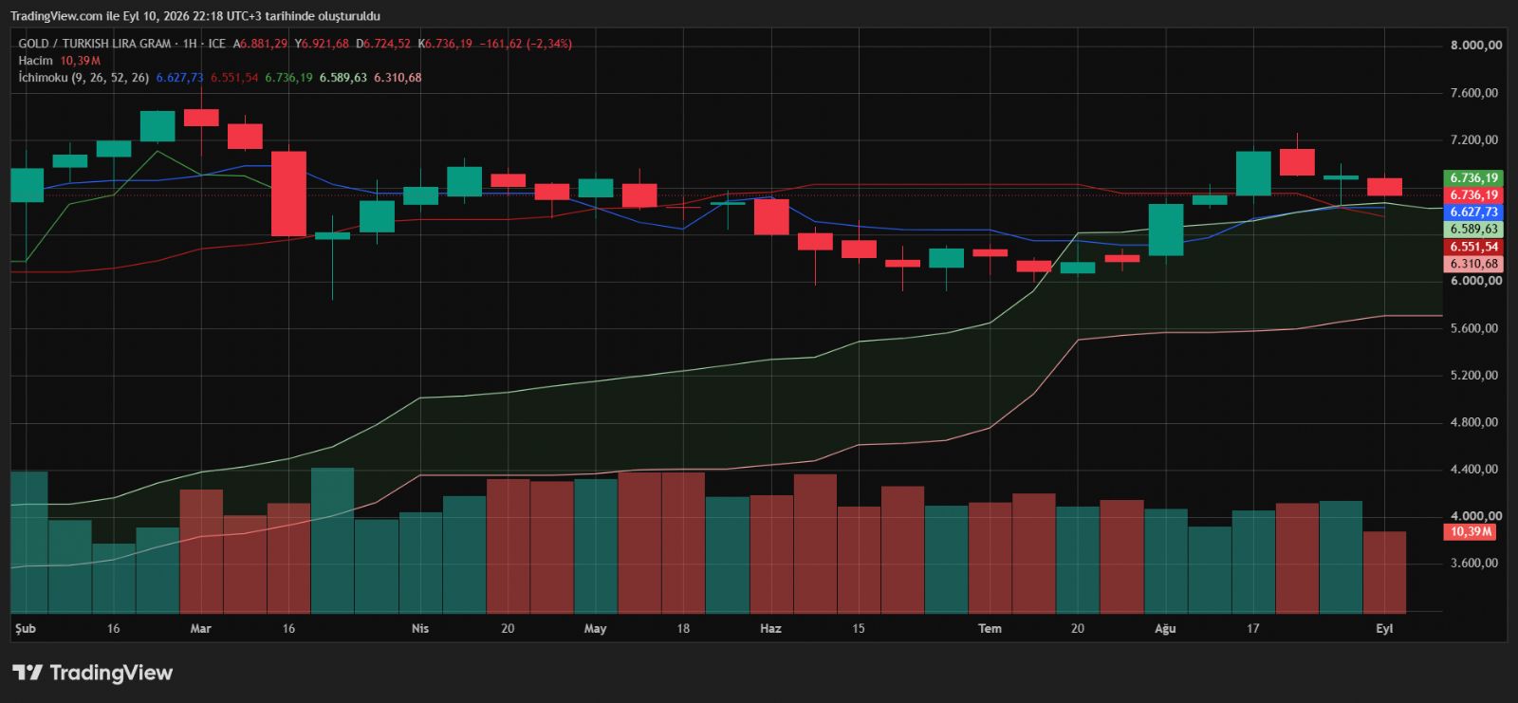Select the İchimoku indicator legend label
This screenshot has height=703, width=1518.
pyautogui.click(x=43, y=78)
